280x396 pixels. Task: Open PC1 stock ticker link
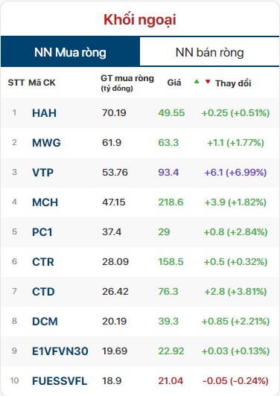(42, 232)
